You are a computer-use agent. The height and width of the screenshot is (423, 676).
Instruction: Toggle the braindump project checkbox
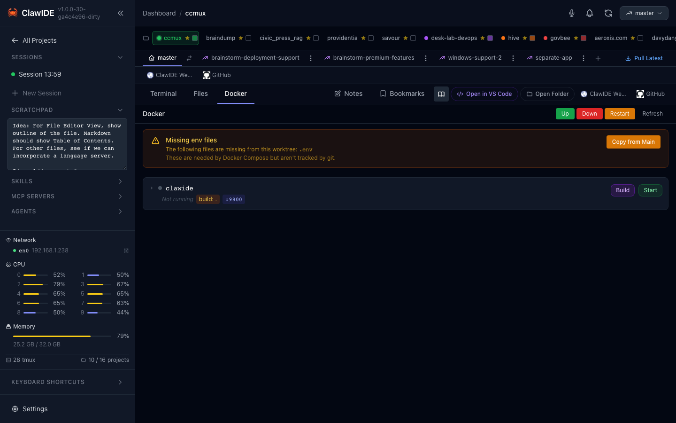tap(248, 38)
